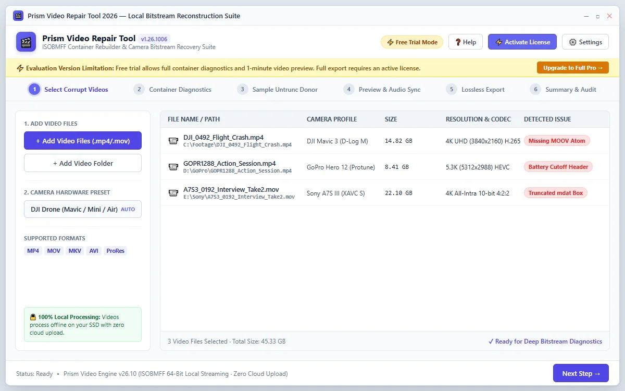The width and height of the screenshot is (625, 391).
Task: Click the path E:\Sony\A7S3_0192_Interview_Take2.mov
Action: point(239,197)
